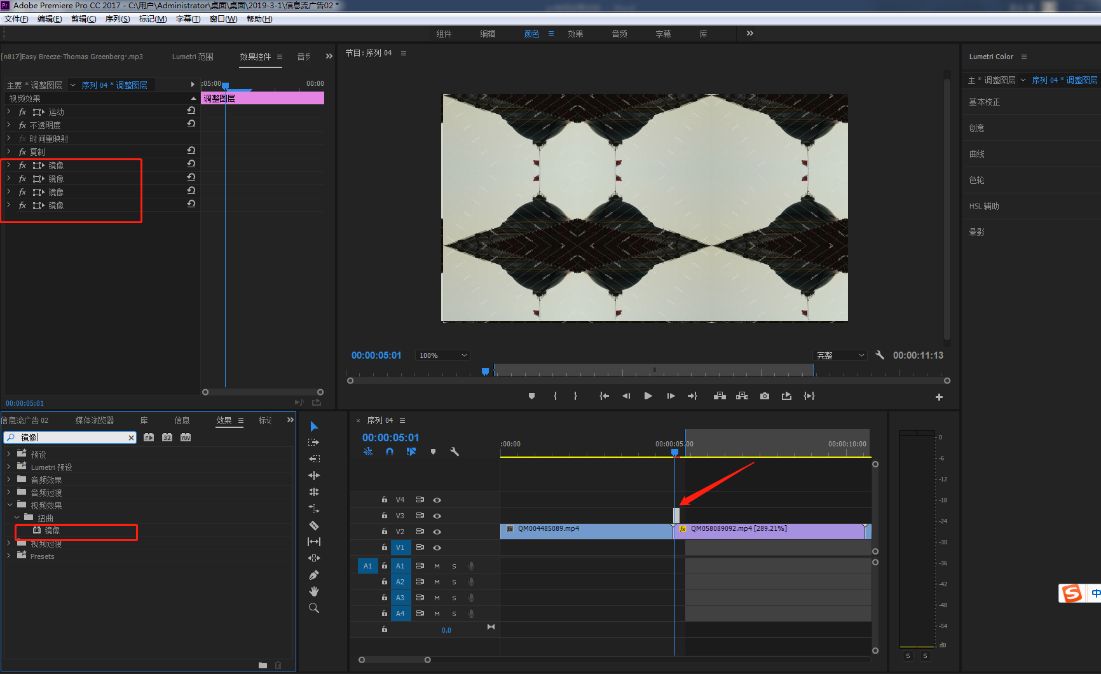Select the Razor tool

314,525
